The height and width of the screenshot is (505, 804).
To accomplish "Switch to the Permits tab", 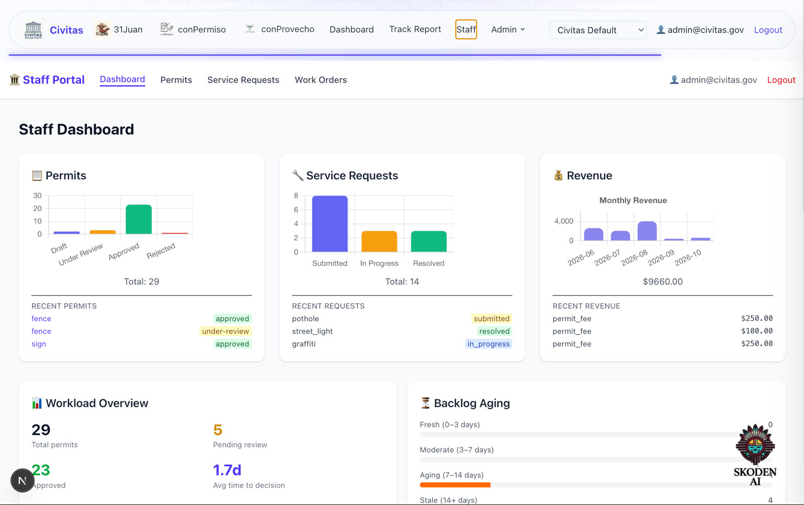I will [176, 80].
